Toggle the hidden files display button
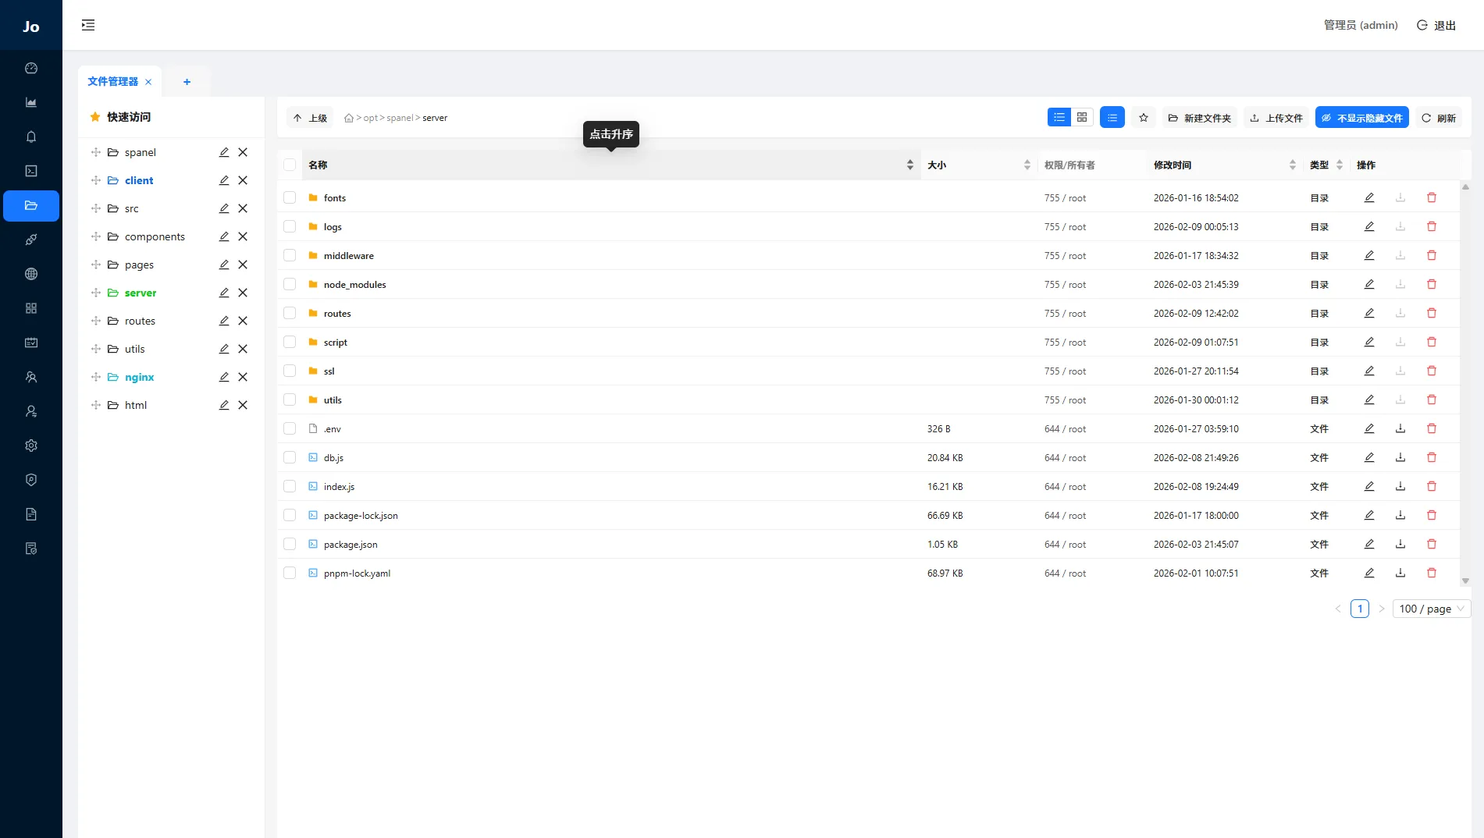The width and height of the screenshot is (1484, 838). [x=1361, y=118]
